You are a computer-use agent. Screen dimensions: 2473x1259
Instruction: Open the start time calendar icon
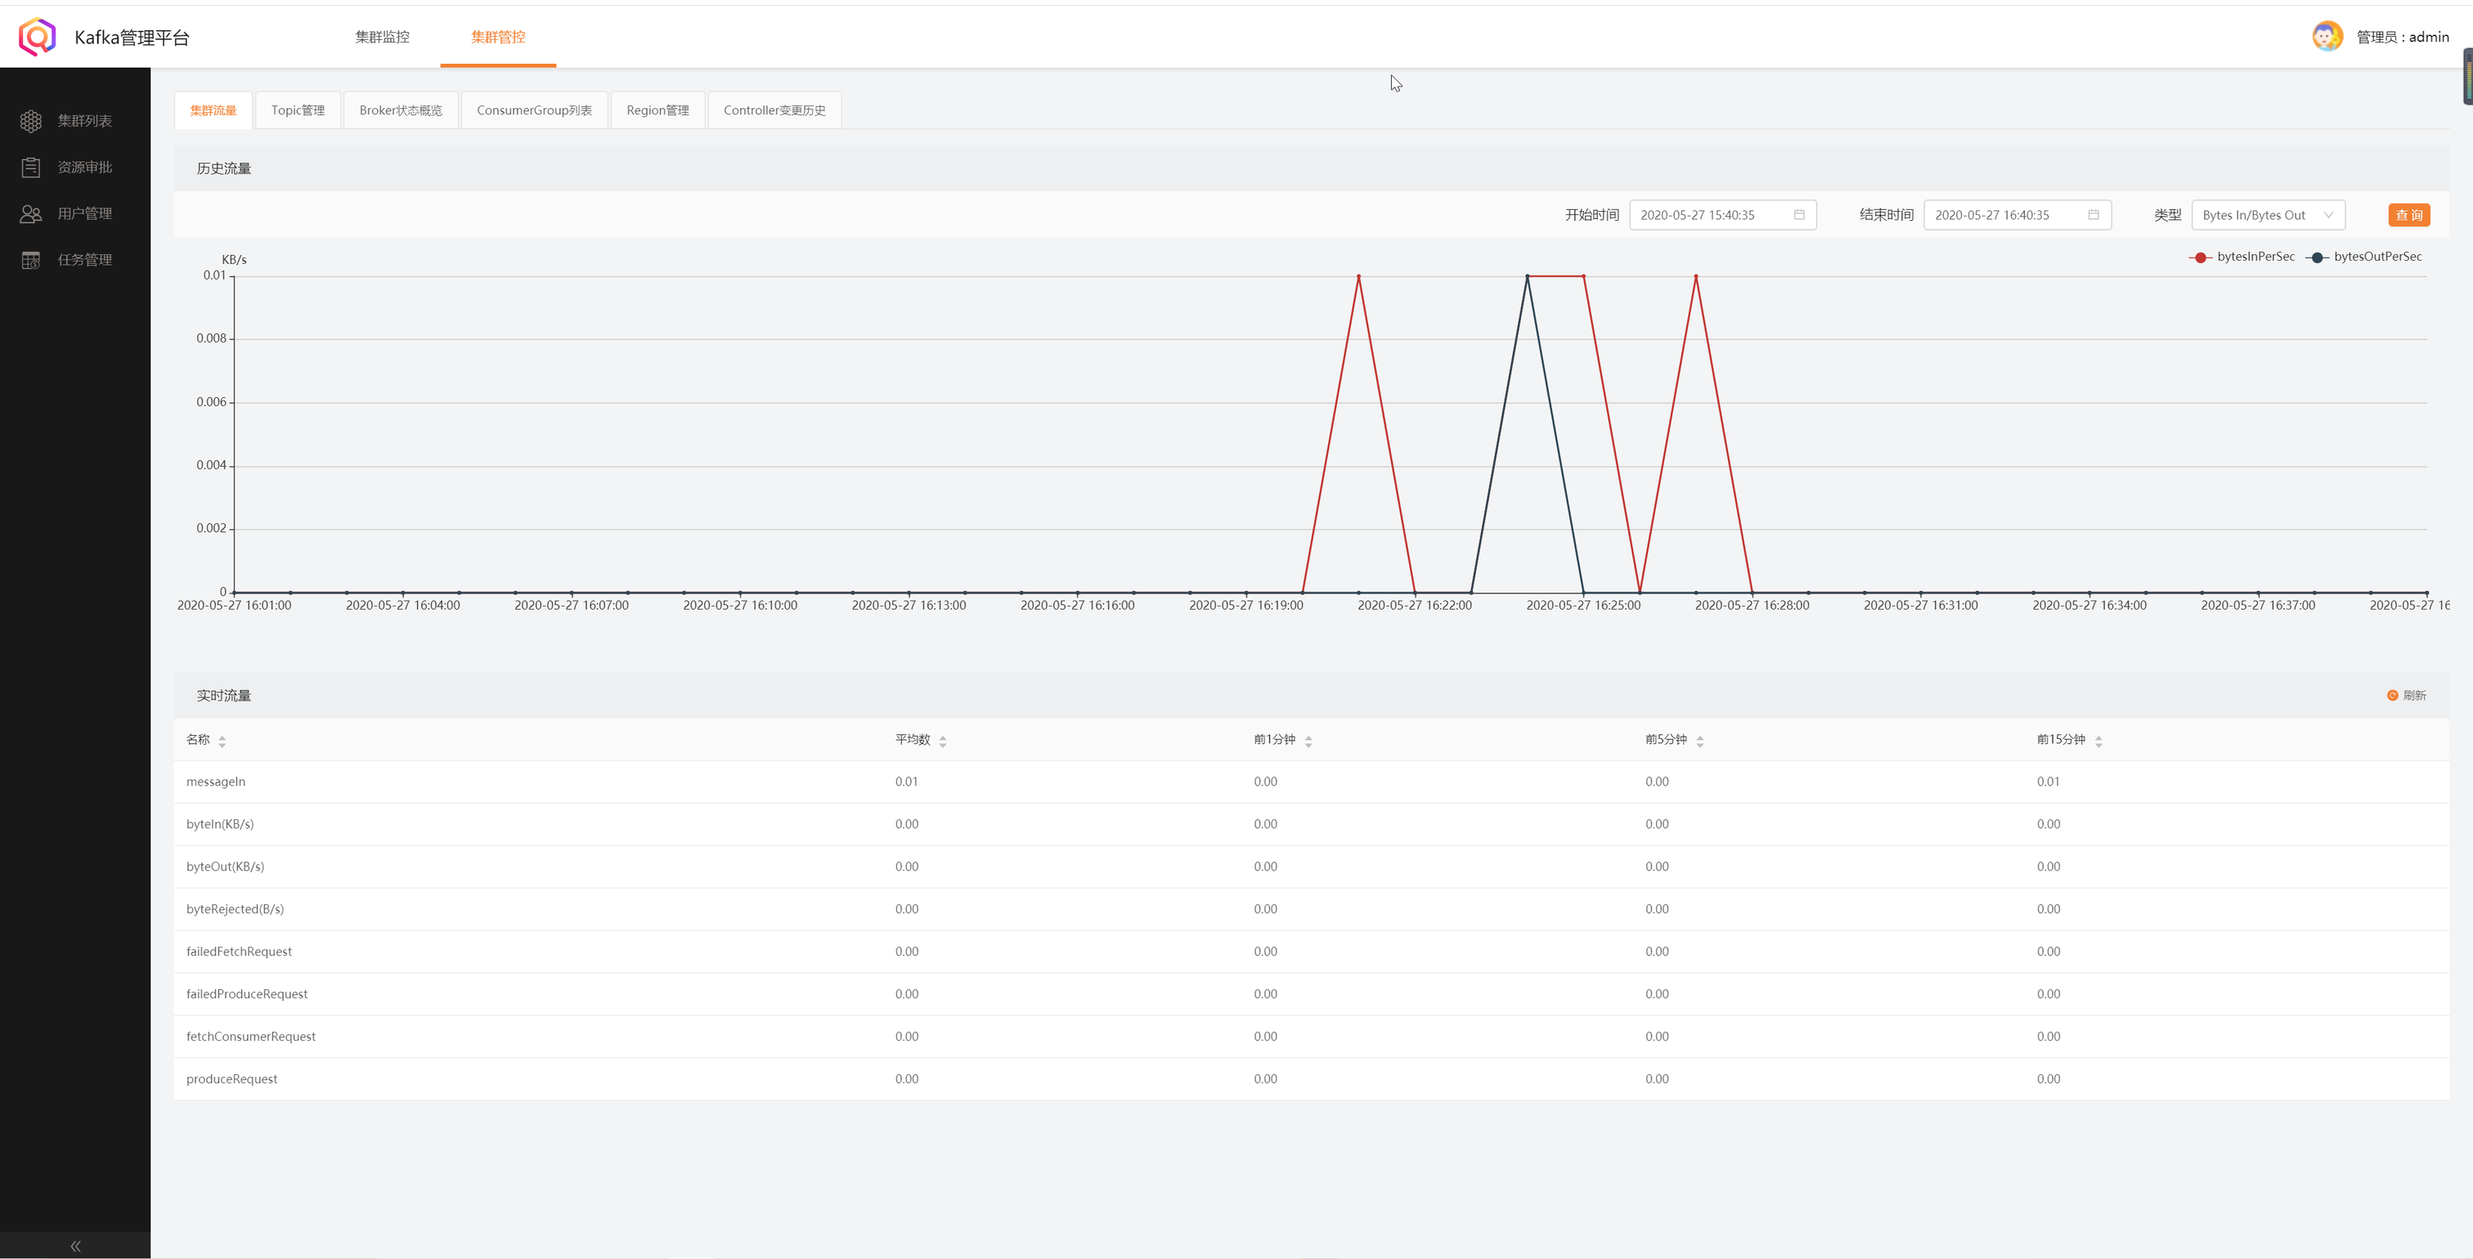[x=1799, y=215]
